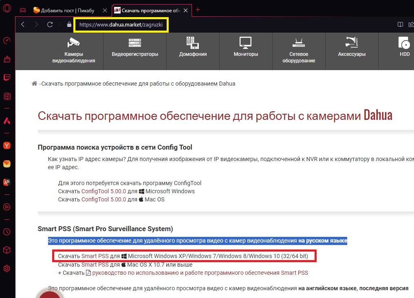Open Extensions cube icon in sidebar
Viewport: 414px width, 298px height.
pos(7,250)
